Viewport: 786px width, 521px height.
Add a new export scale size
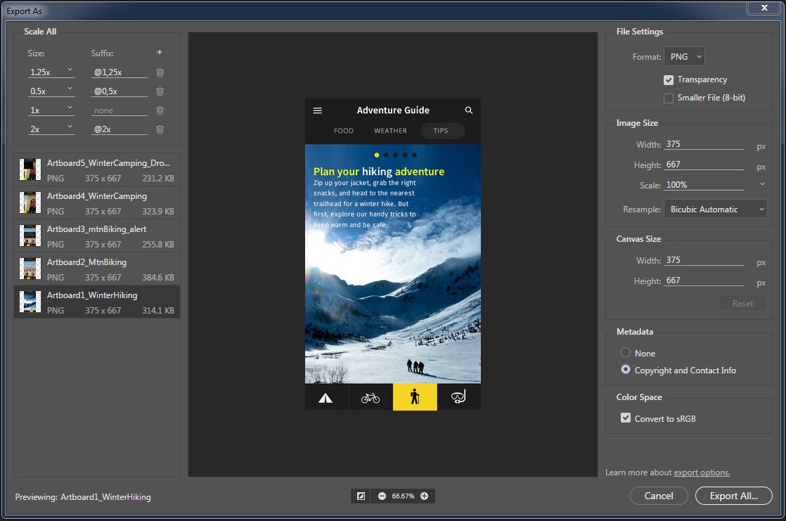tap(160, 52)
